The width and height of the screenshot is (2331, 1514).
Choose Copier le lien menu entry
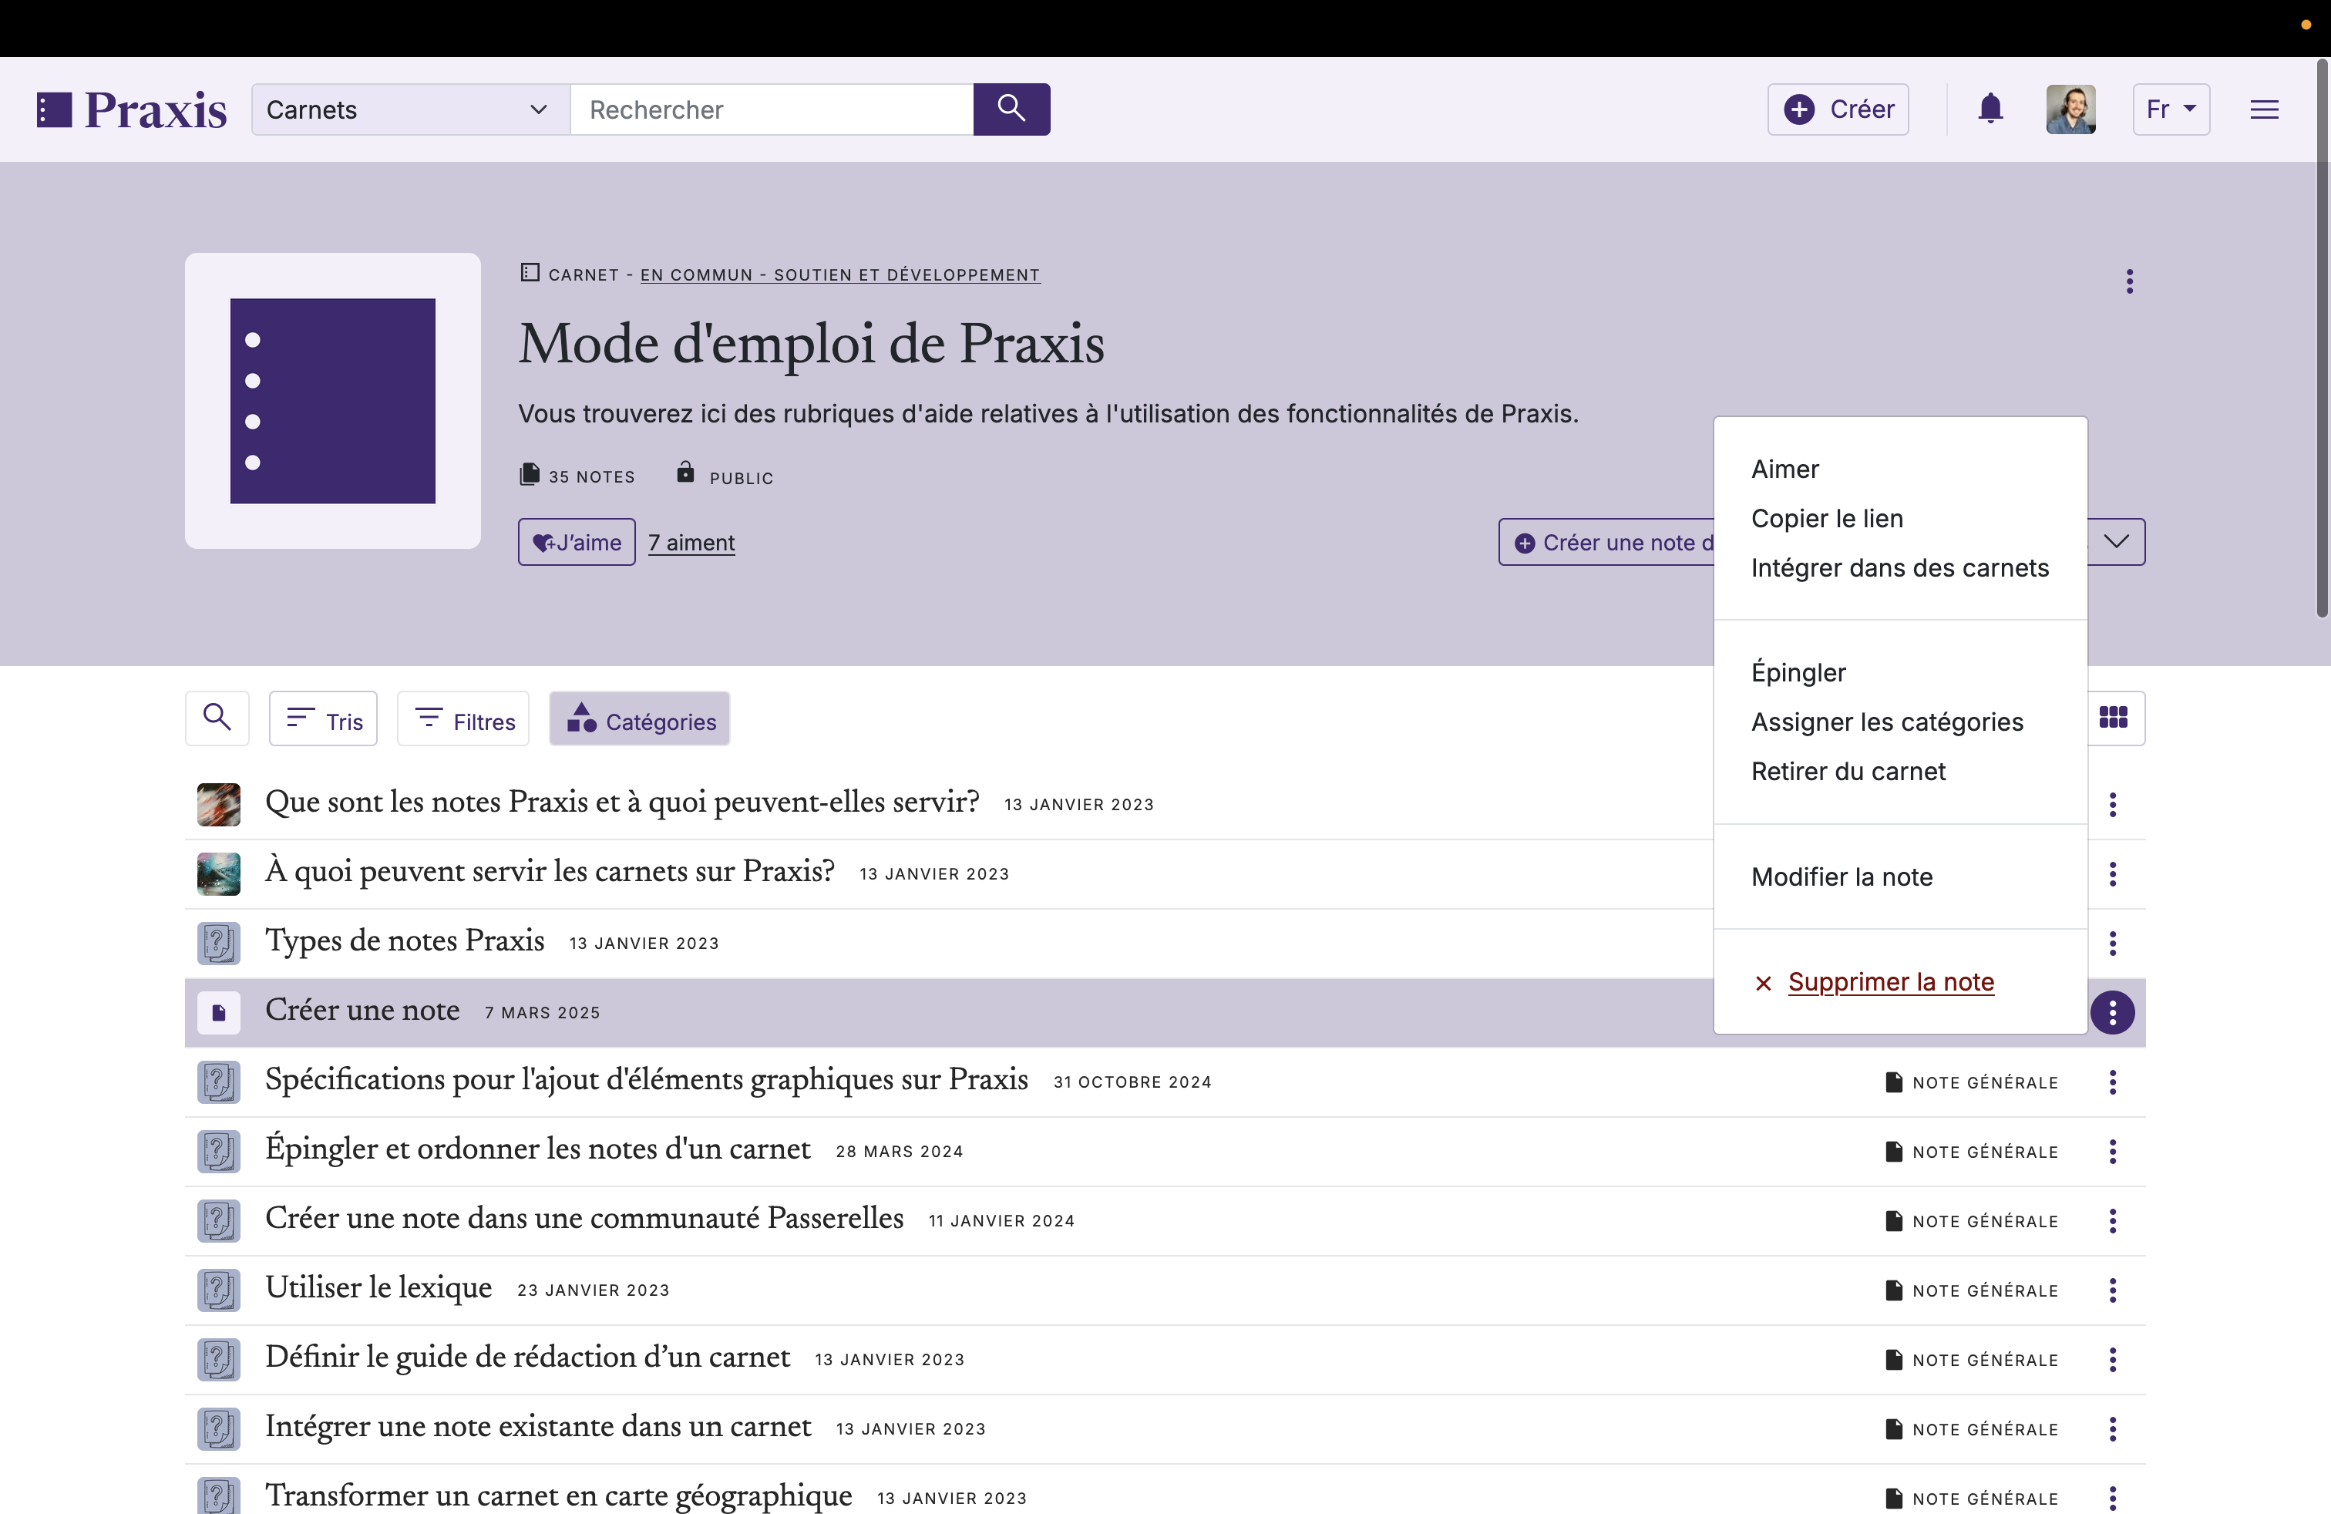click(1827, 519)
